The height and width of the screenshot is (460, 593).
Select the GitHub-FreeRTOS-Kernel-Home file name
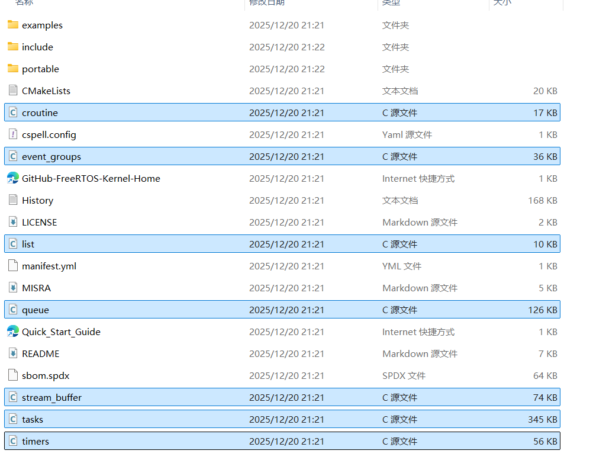coord(91,179)
